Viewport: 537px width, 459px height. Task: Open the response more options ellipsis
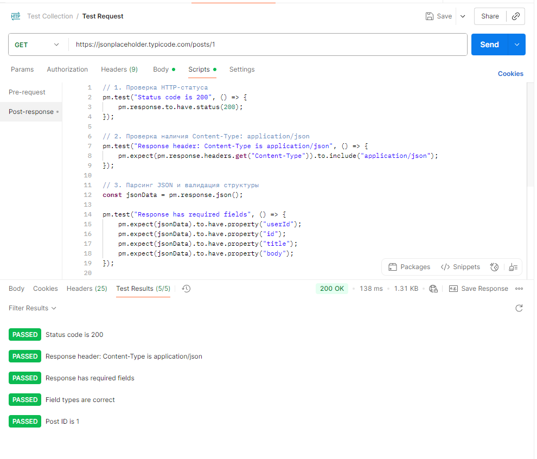point(519,289)
